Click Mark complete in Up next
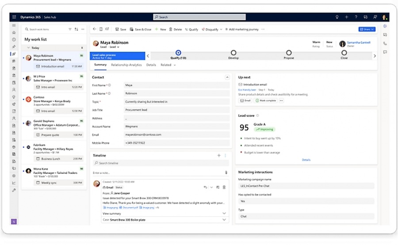The height and width of the screenshot is (245, 398). tap(265, 100)
